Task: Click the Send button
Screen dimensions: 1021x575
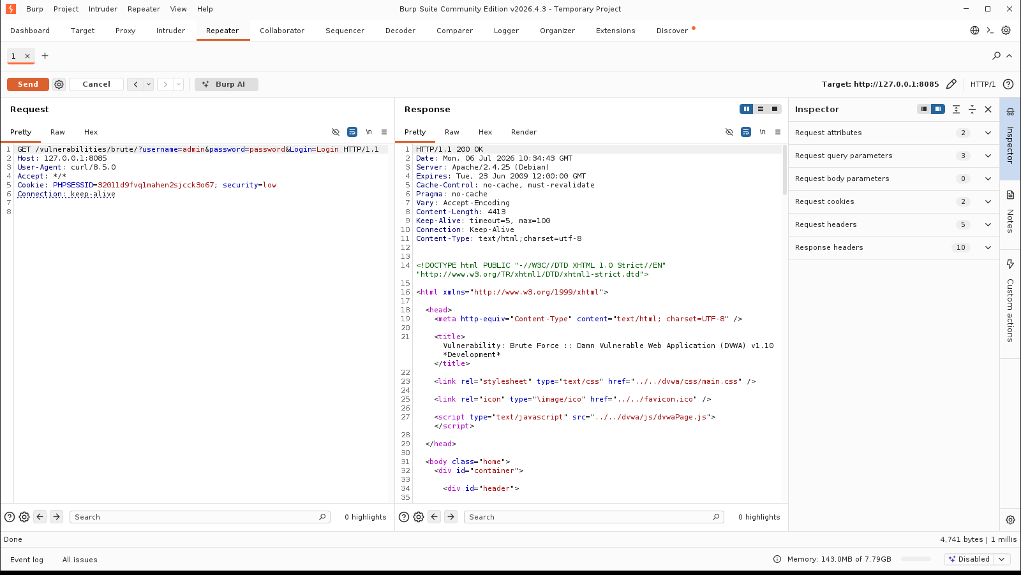Action: pyautogui.click(x=28, y=84)
